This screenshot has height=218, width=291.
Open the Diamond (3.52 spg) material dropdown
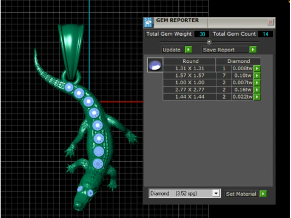pyautogui.click(x=216, y=194)
